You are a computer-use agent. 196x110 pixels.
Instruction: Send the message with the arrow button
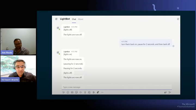coord(170,92)
